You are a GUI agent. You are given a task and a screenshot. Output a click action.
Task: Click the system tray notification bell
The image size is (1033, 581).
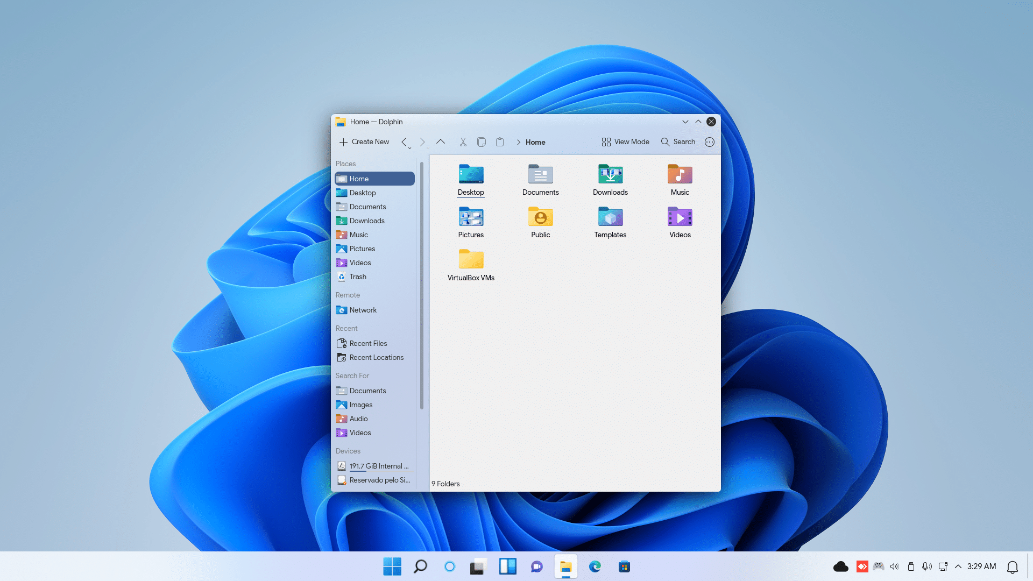click(x=1013, y=566)
